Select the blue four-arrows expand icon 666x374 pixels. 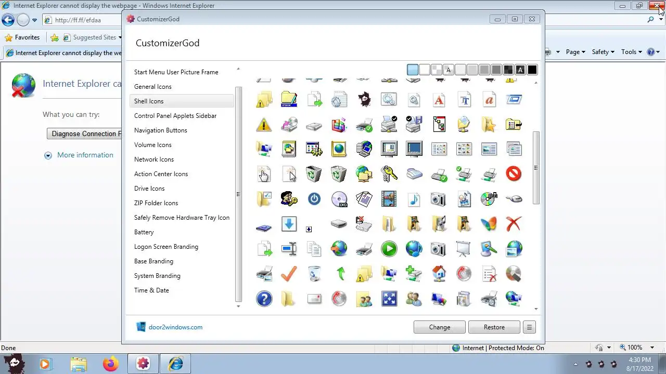pos(389,299)
